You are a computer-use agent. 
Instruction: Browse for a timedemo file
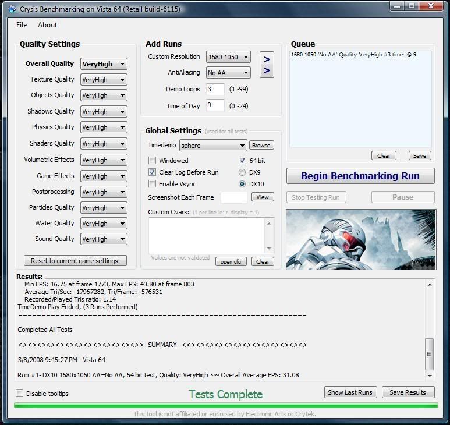click(x=261, y=145)
